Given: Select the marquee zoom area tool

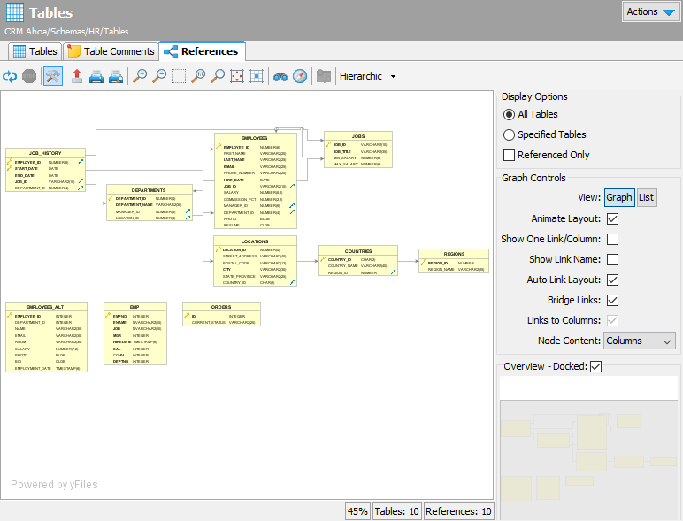Looking at the screenshot, I should tap(180, 76).
